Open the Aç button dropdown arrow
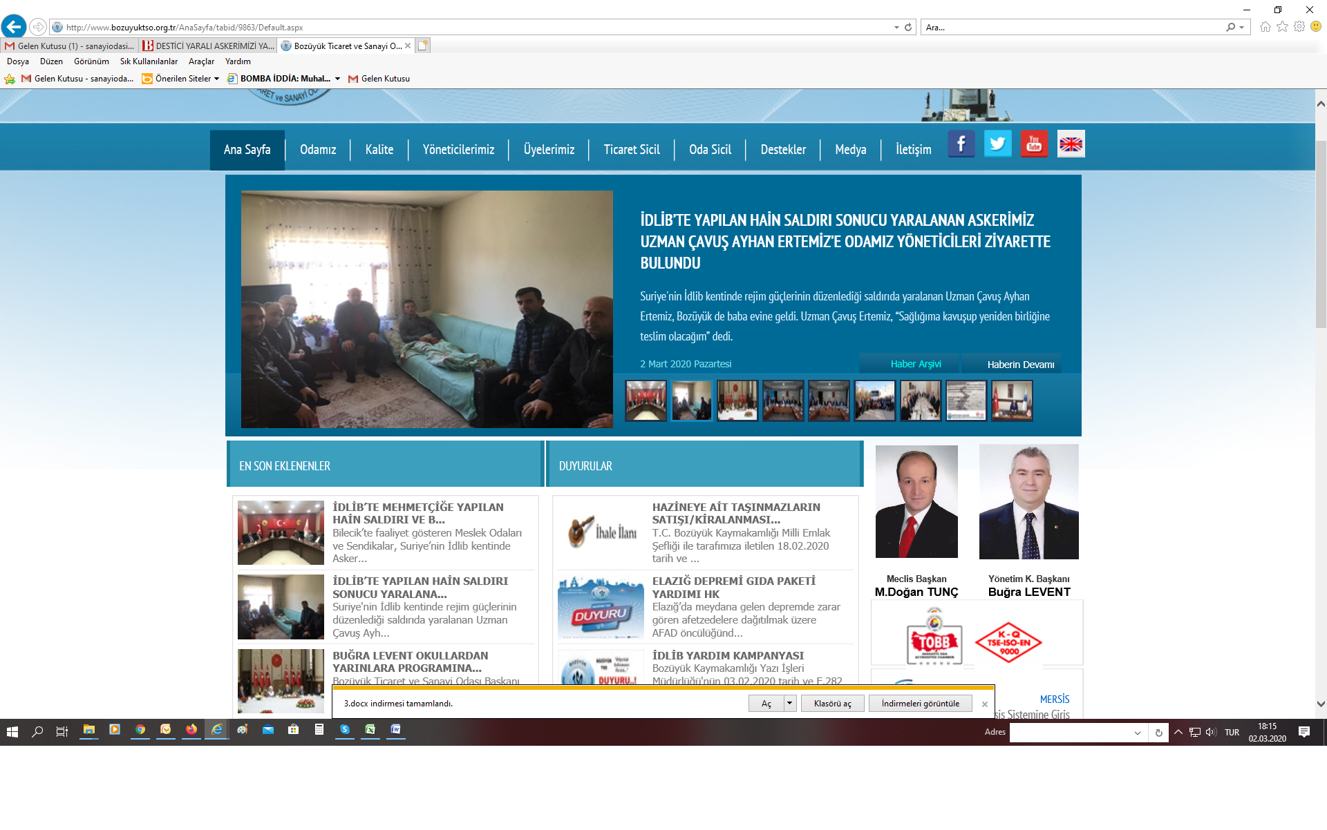The width and height of the screenshot is (1327, 830). tap(790, 704)
